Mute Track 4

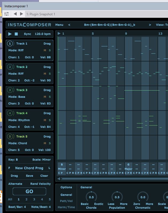click(45, 120)
